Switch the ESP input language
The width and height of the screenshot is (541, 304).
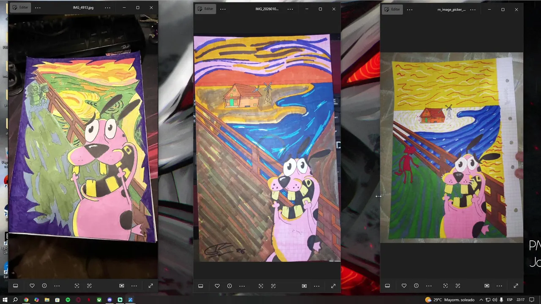(510, 300)
